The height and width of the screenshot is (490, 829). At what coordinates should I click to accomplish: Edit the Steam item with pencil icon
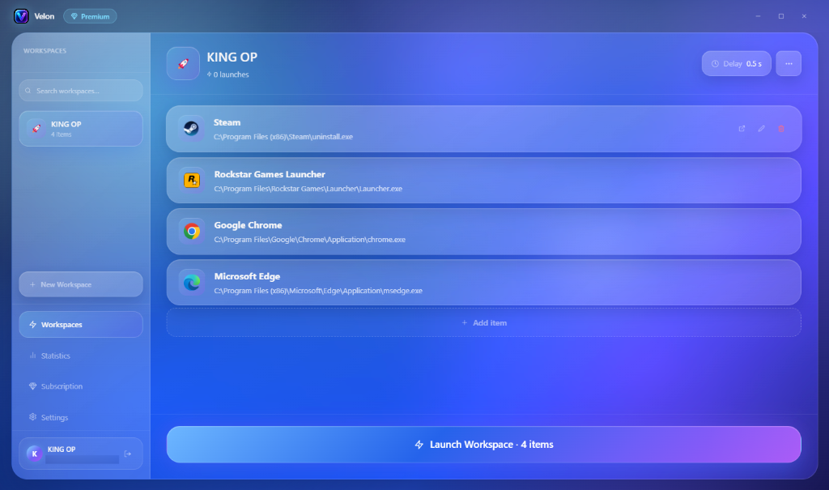tap(761, 129)
